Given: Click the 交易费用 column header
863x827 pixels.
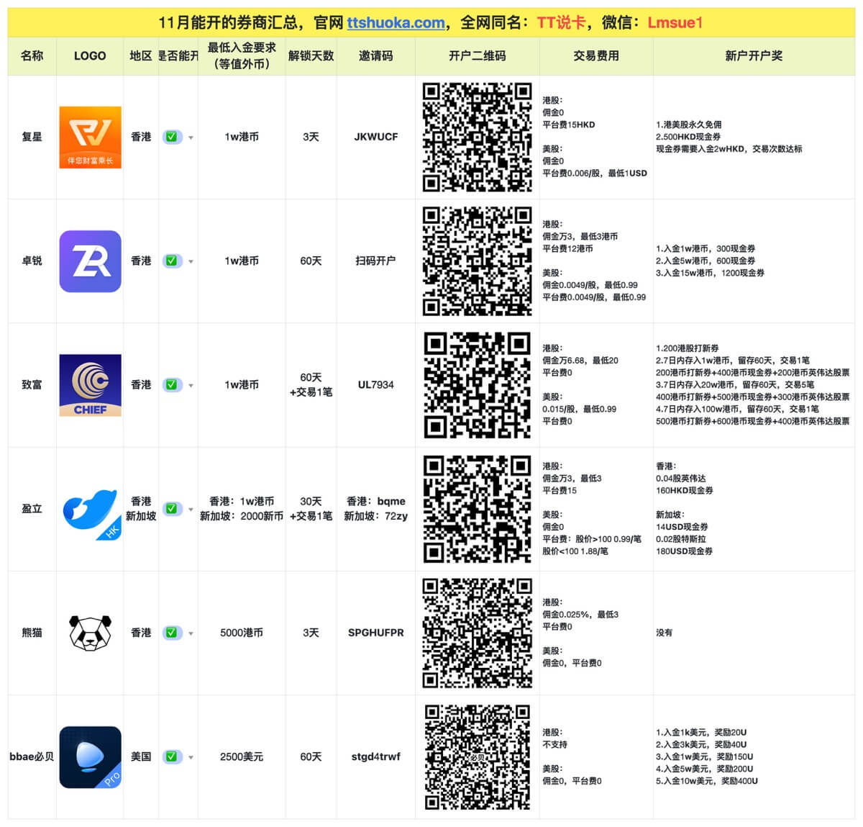Looking at the screenshot, I should (595, 55).
